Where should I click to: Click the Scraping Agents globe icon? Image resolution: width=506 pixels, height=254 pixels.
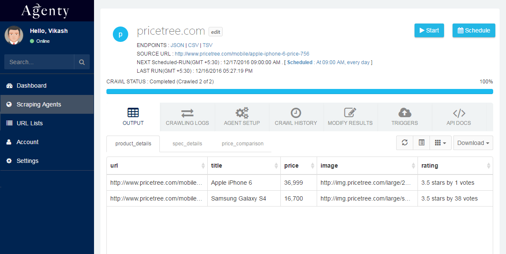9,104
